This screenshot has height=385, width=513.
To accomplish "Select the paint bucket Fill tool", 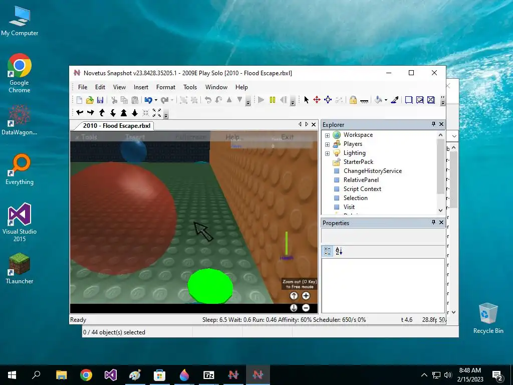I will click(x=379, y=100).
